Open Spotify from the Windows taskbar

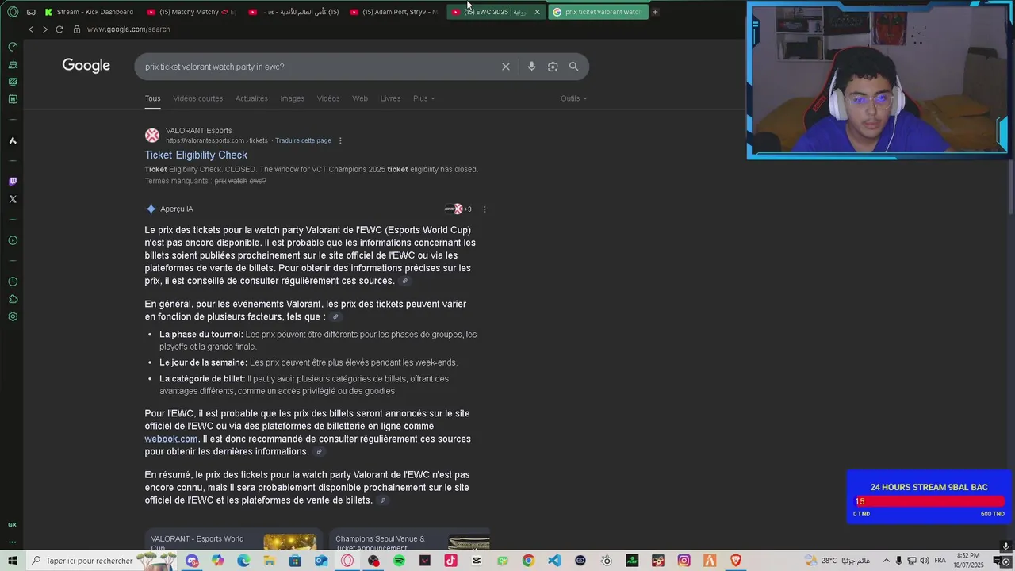399,561
